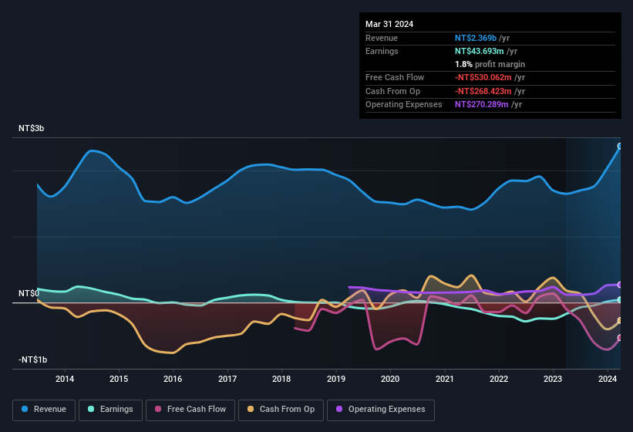Click the 2015 x-axis label
Screen dimensions: 633x432
[x=119, y=379]
